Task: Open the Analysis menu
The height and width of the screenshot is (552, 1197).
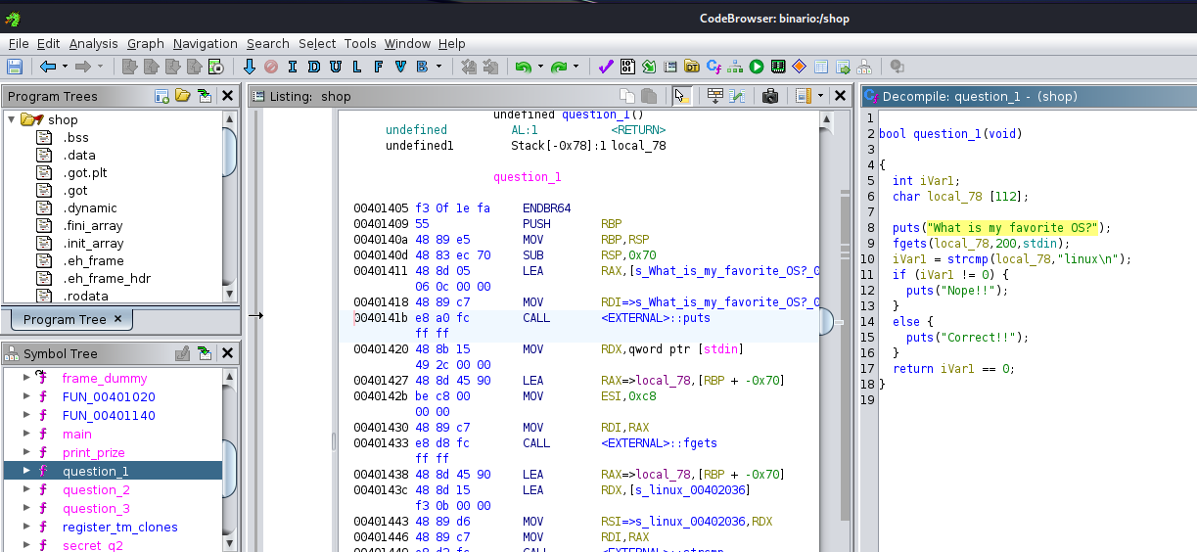Action: (x=93, y=44)
